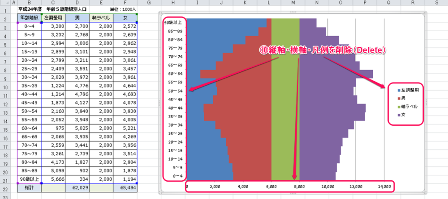Click the 14,000 value on horizontal axis

click(384, 187)
